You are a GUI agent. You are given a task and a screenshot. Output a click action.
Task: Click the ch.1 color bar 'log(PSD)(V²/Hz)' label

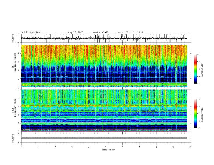[202, 70]
